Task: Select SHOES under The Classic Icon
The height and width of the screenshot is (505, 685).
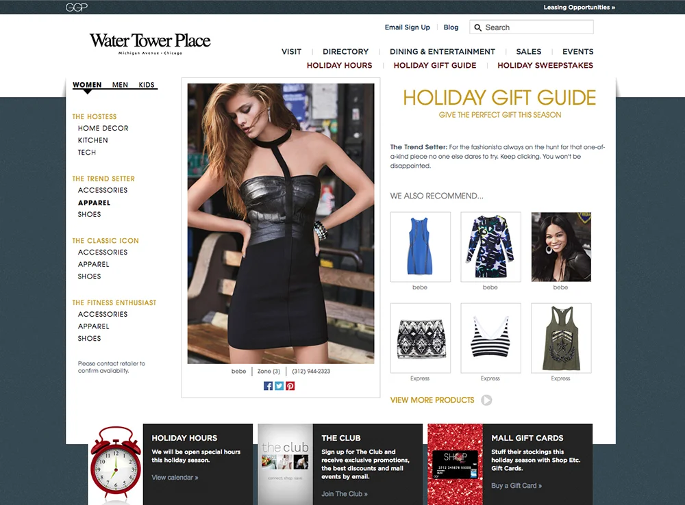Action: (x=89, y=276)
